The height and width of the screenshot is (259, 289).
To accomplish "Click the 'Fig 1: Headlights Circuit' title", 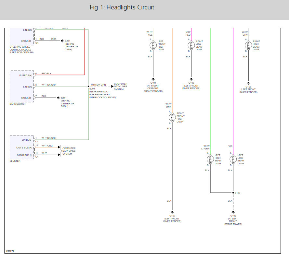I will (x=122, y=7).
